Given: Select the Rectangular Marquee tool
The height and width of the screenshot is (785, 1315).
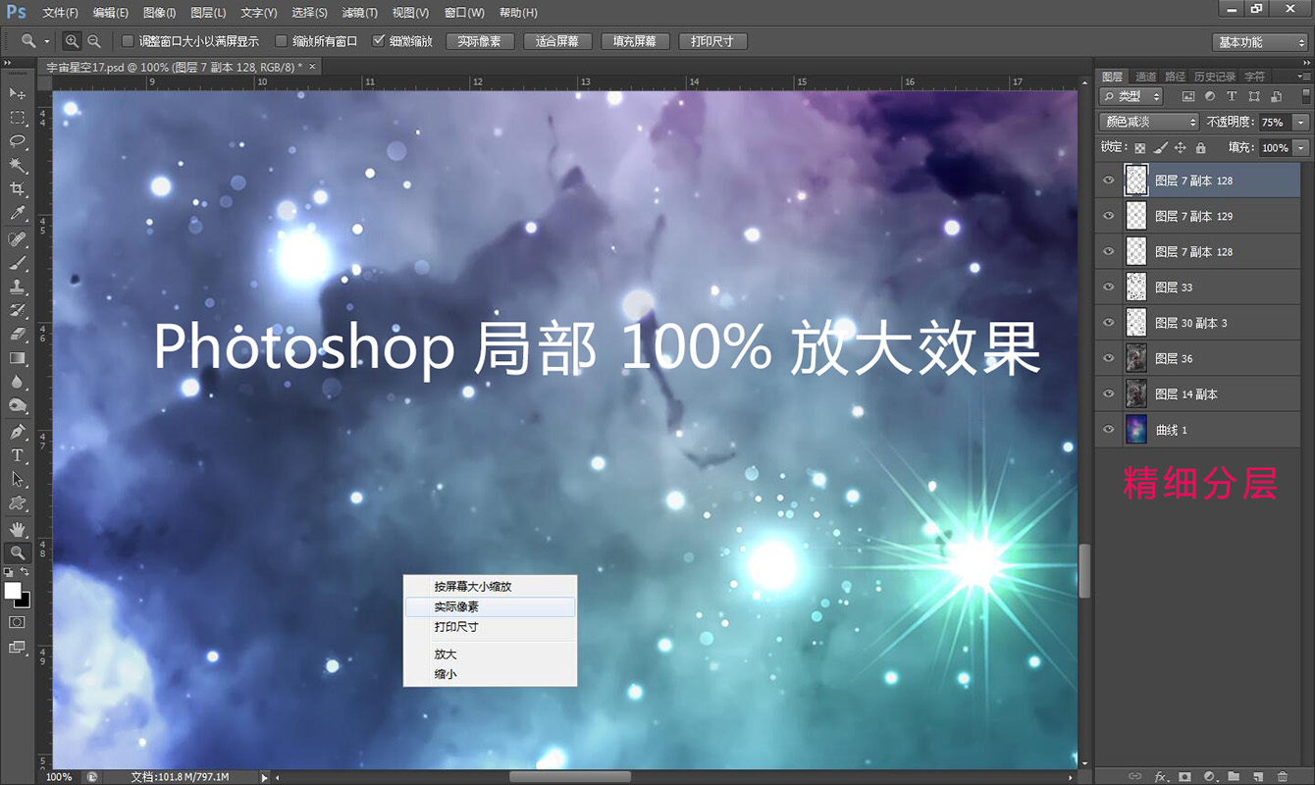Looking at the screenshot, I should click(x=17, y=118).
